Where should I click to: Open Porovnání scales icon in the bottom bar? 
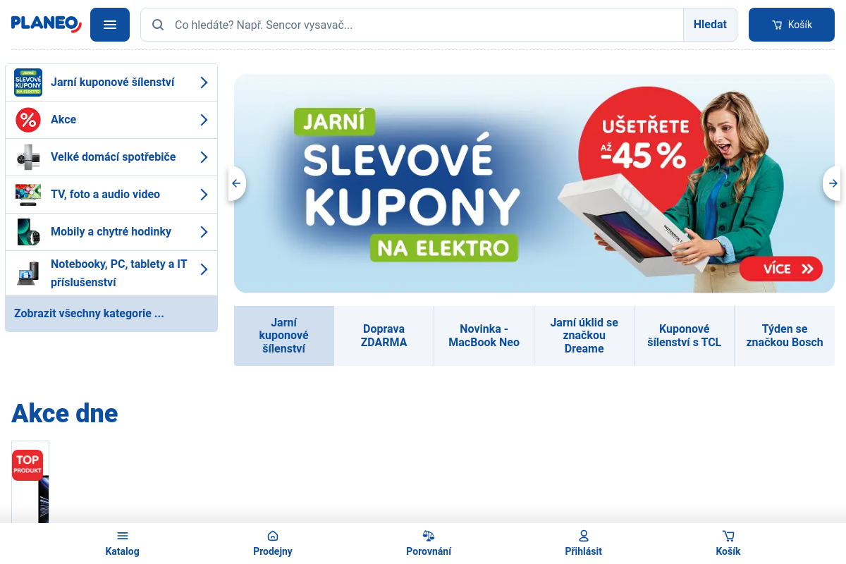(429, 537)
